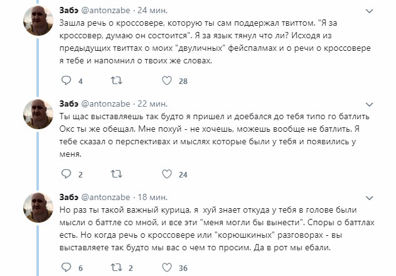Reply to the tweet with 4 replies

point(67,81)
